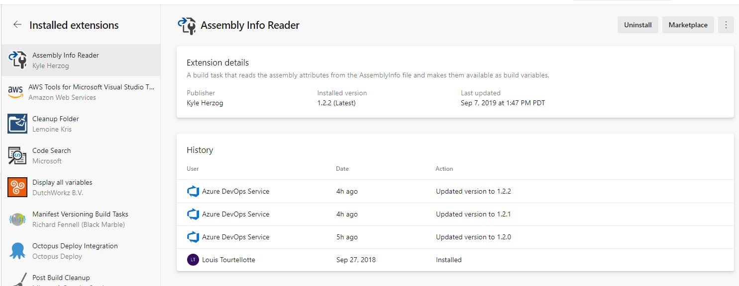The height and width of the screenshot is (286, 739).
Task: Select the AWS Tools extension entry
Action: [80, 91]
